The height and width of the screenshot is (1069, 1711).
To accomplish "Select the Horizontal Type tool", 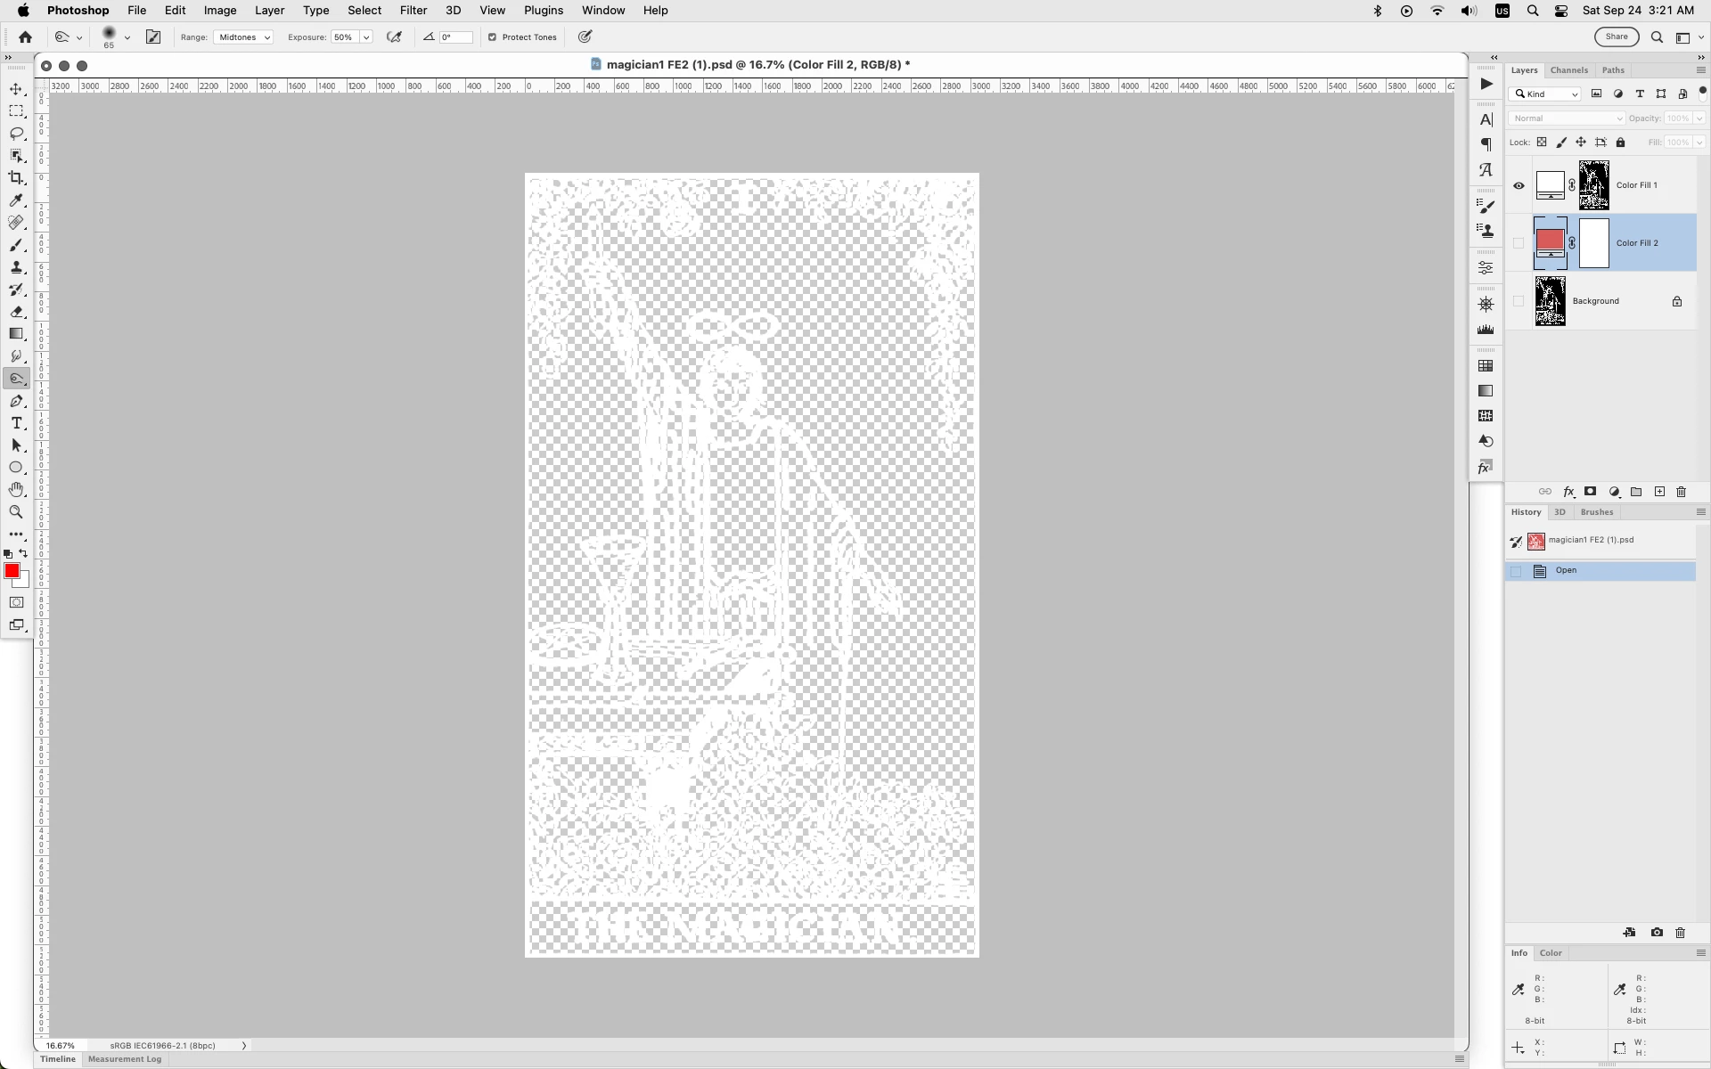I will click(x=16, y=423).
